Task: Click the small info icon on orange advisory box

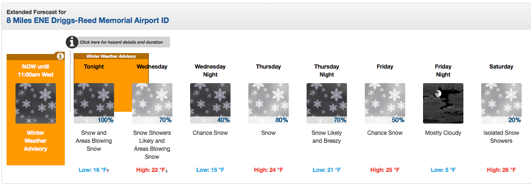Action: pyautogui.click(x=60, y=56)
